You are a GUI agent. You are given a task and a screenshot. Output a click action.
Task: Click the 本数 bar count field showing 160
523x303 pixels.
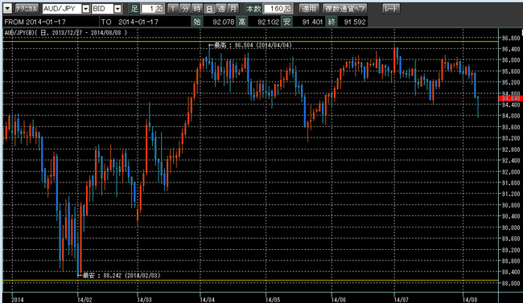tap(274, 9)
